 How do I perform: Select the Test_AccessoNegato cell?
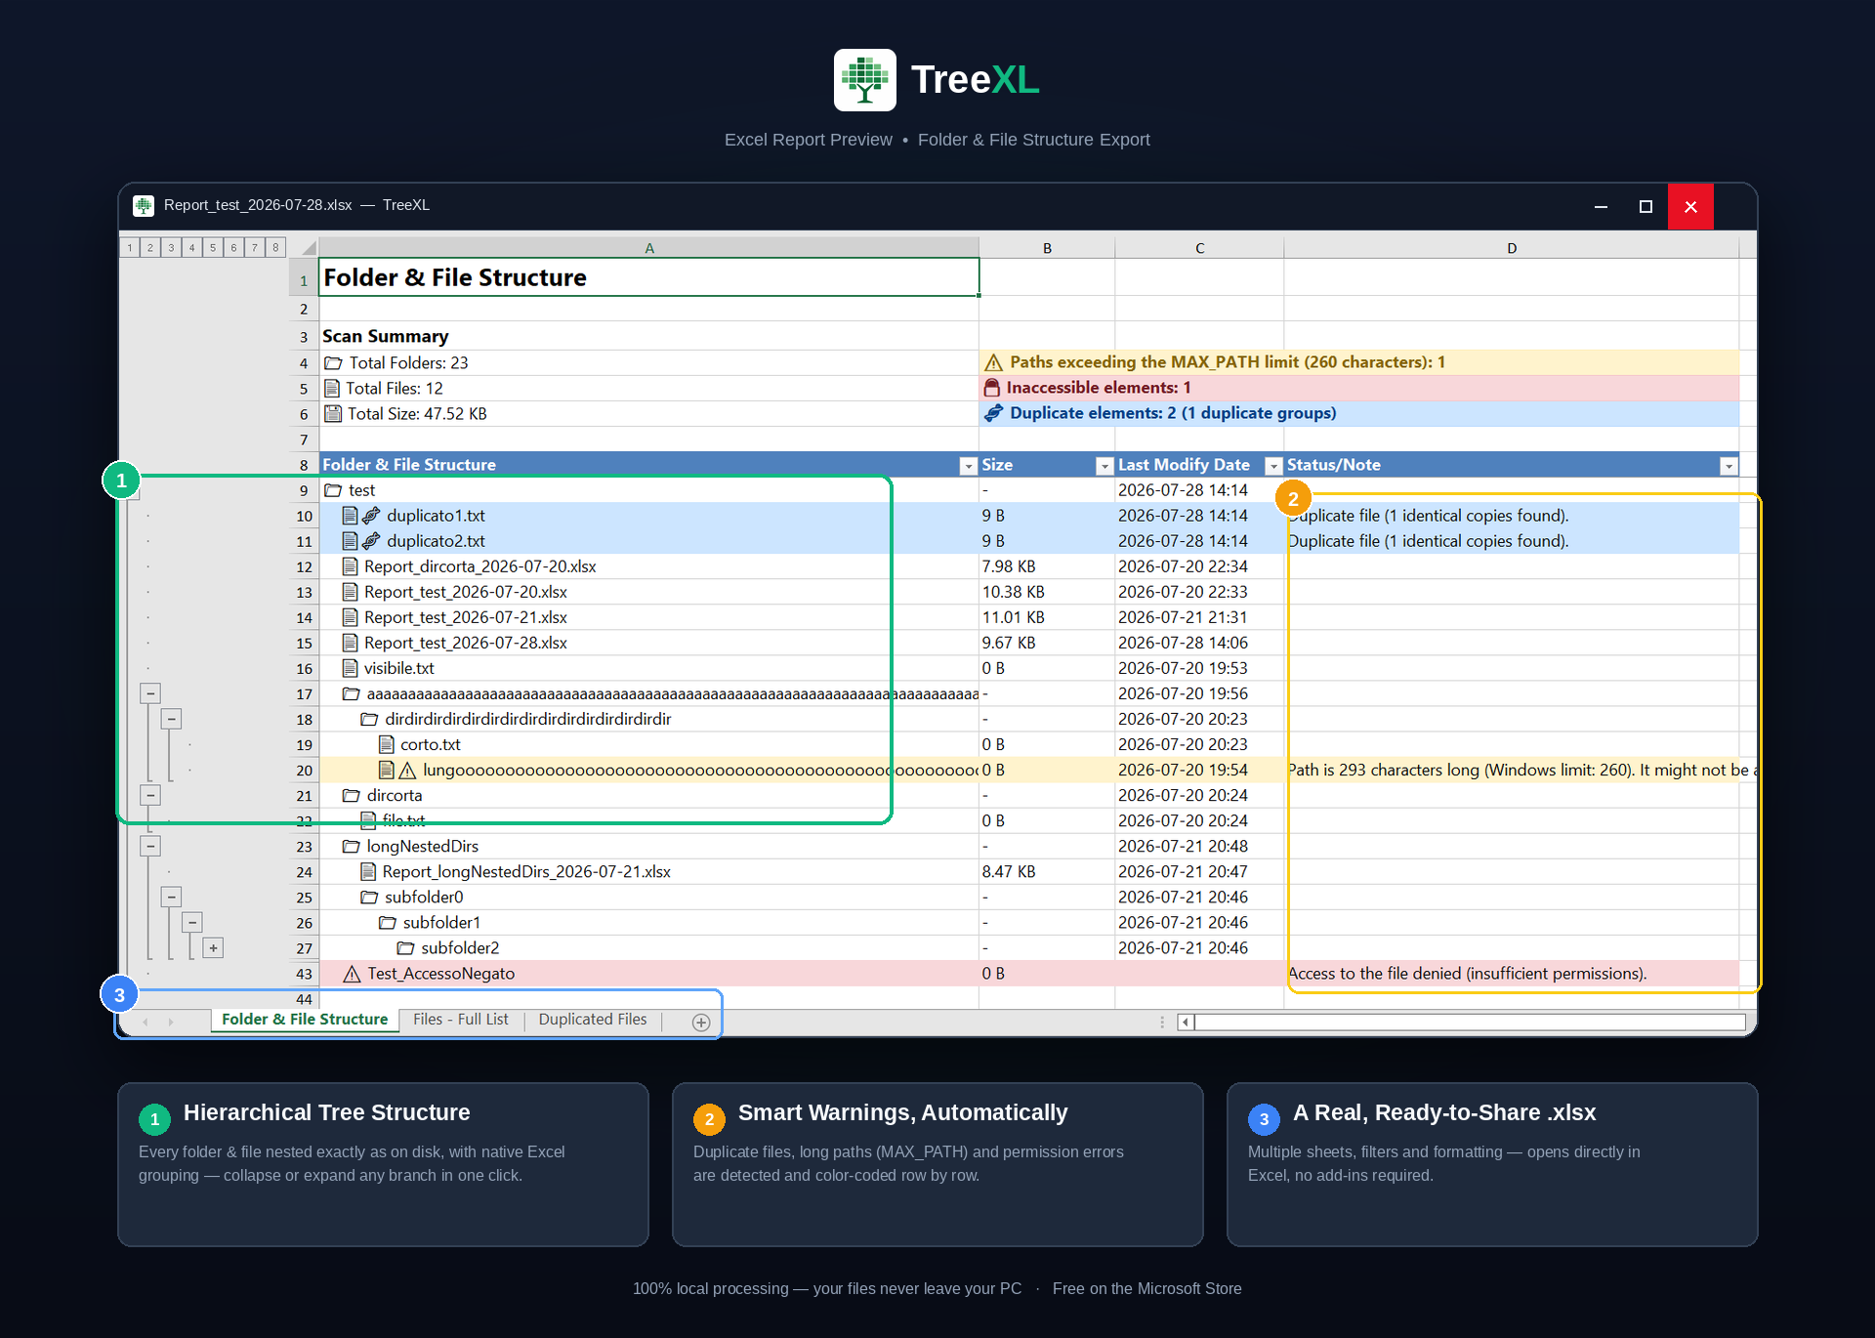(649, 974)
